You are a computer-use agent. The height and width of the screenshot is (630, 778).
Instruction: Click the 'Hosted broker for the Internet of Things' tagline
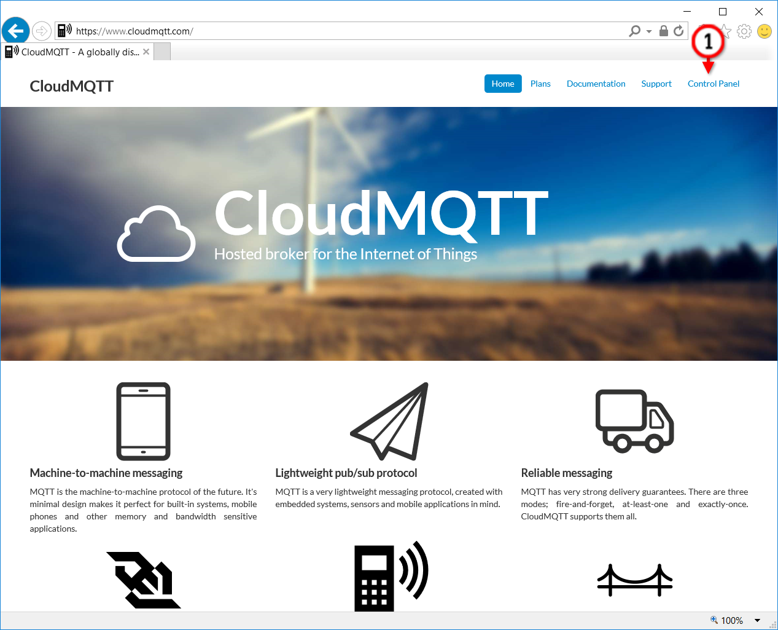346,254
